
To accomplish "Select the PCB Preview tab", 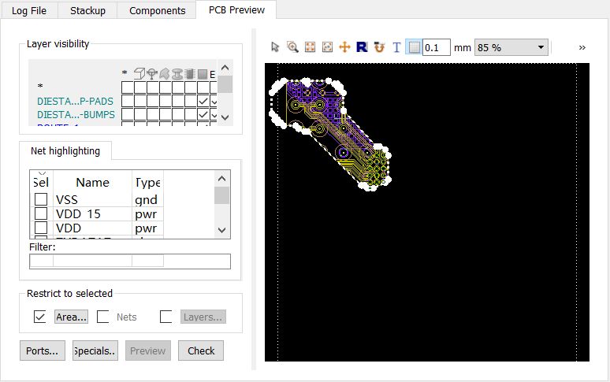I will (236, 9).
